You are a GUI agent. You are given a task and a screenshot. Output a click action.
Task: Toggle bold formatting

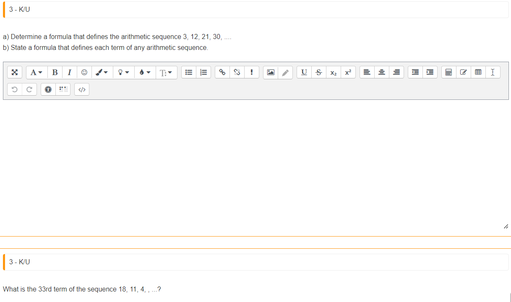pos(55,72)
